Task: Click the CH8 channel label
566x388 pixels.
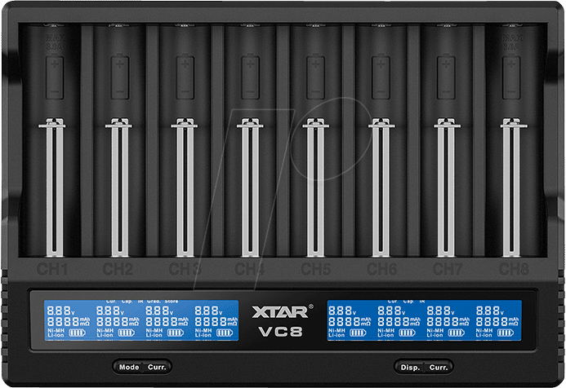Action: click(x=514, y=269)
